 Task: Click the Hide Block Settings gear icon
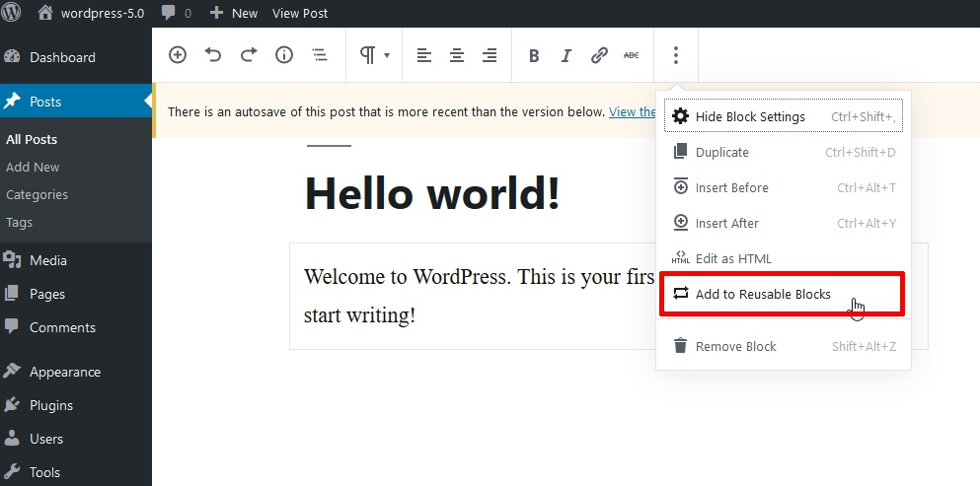pyautogui.click(x=680, y=116)
